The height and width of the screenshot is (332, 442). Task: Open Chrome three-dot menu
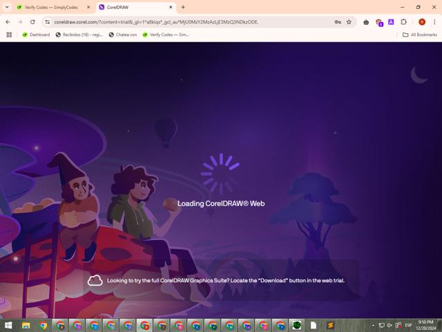[434, 22]
